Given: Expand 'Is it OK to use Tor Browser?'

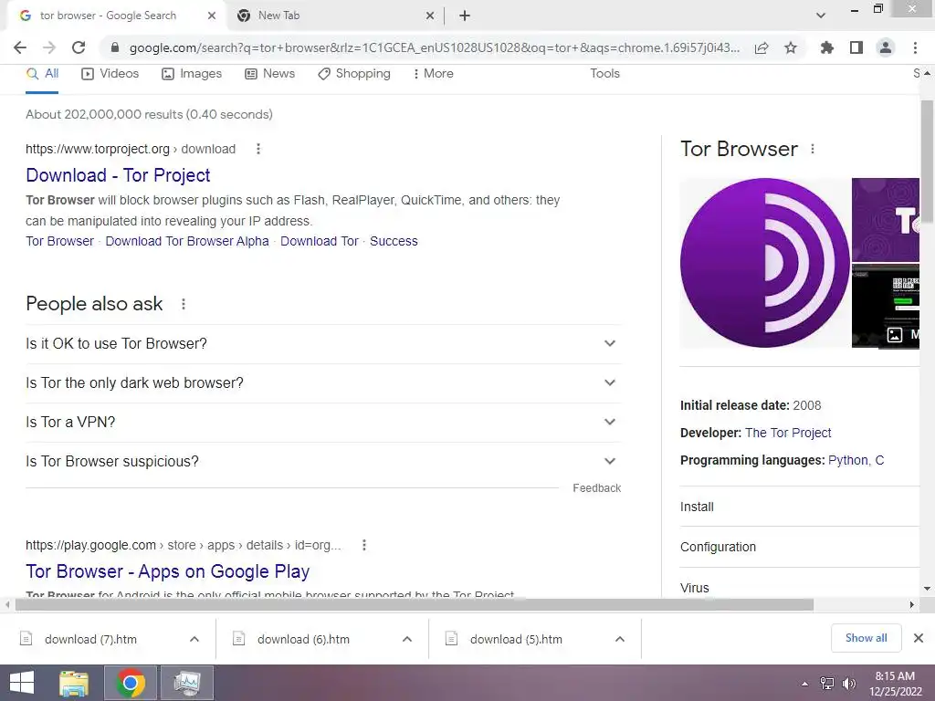Looking at the screenshot, I should point(323,344).
